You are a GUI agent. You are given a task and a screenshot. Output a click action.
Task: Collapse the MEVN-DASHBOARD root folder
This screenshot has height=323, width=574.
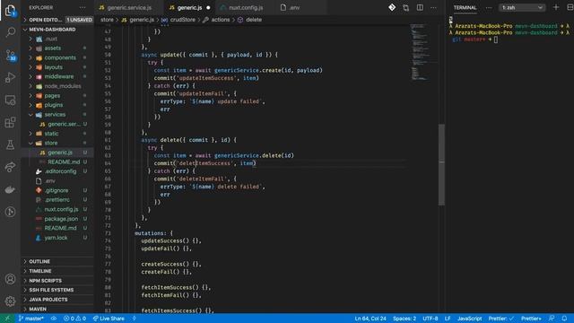pos(52,30)
